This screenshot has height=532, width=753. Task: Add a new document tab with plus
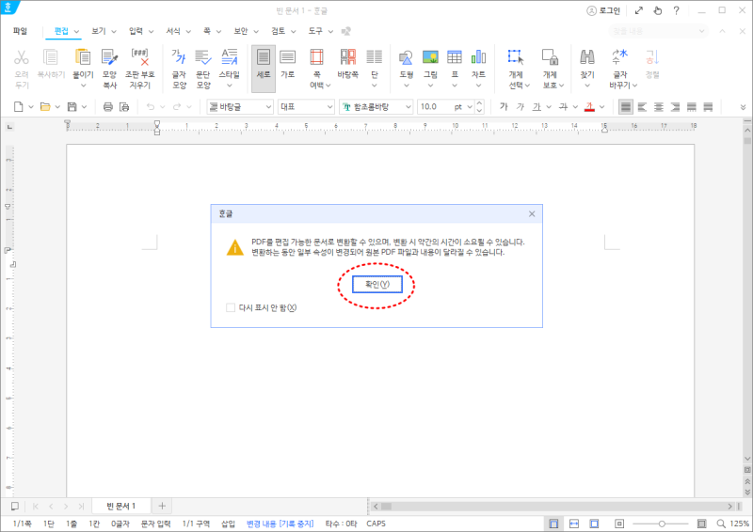tap(162, 506)
